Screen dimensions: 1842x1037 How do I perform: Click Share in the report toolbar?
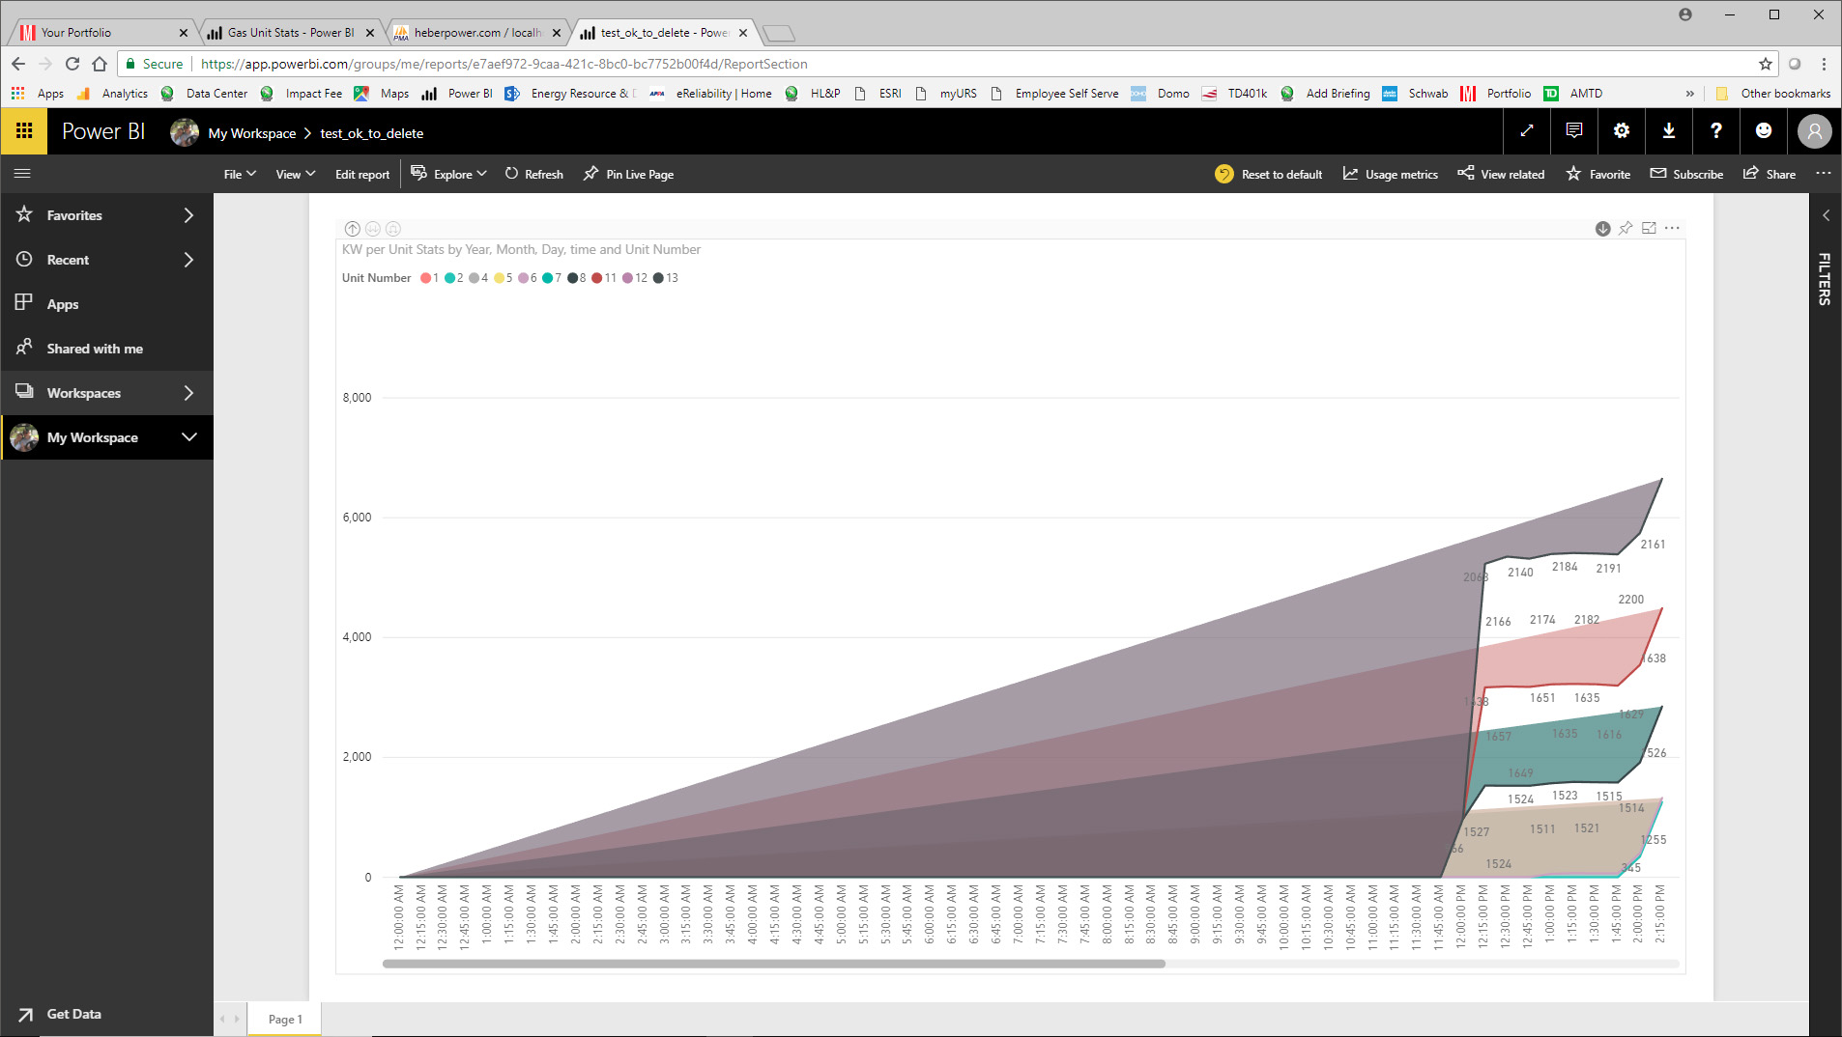tap(1770, 175)
